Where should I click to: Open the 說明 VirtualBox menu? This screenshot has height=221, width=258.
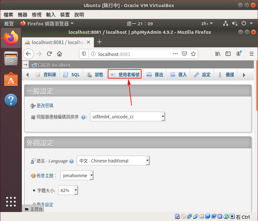pyautogui.click(x=79, y=15)
